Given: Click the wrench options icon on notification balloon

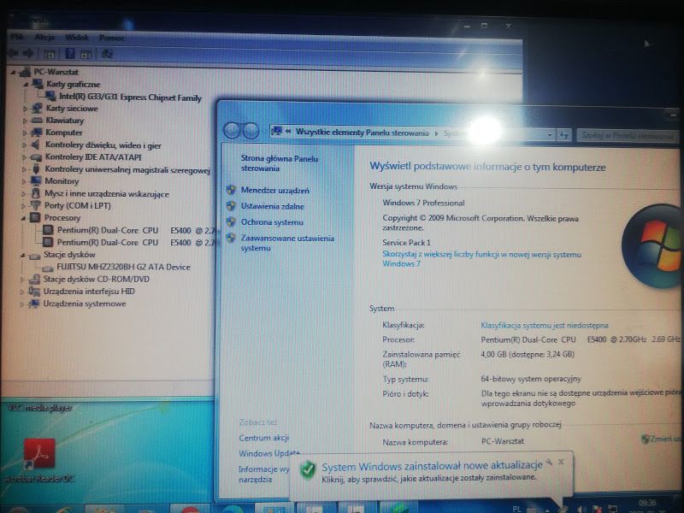Looking at the screenshot, I should 549,462.
